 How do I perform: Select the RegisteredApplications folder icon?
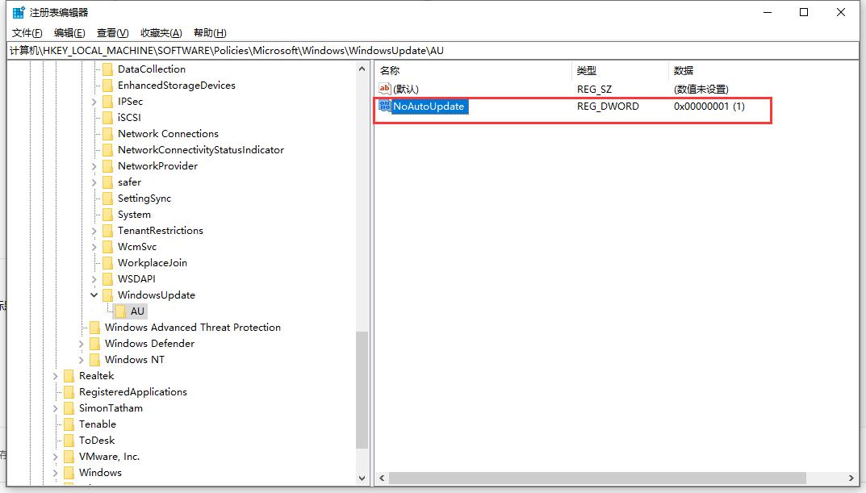69,392
